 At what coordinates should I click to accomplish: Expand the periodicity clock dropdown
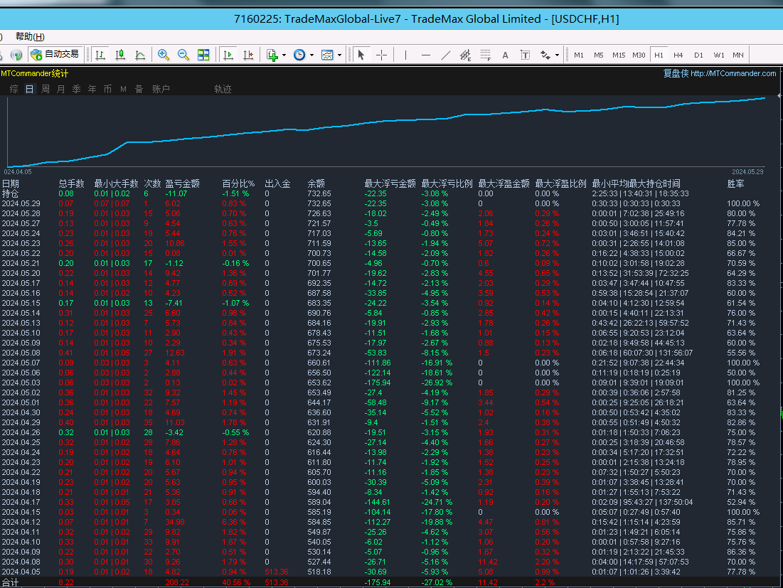pos(311,55)
